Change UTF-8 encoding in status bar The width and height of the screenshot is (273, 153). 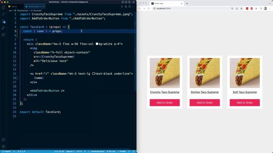[x=79, y=151]
